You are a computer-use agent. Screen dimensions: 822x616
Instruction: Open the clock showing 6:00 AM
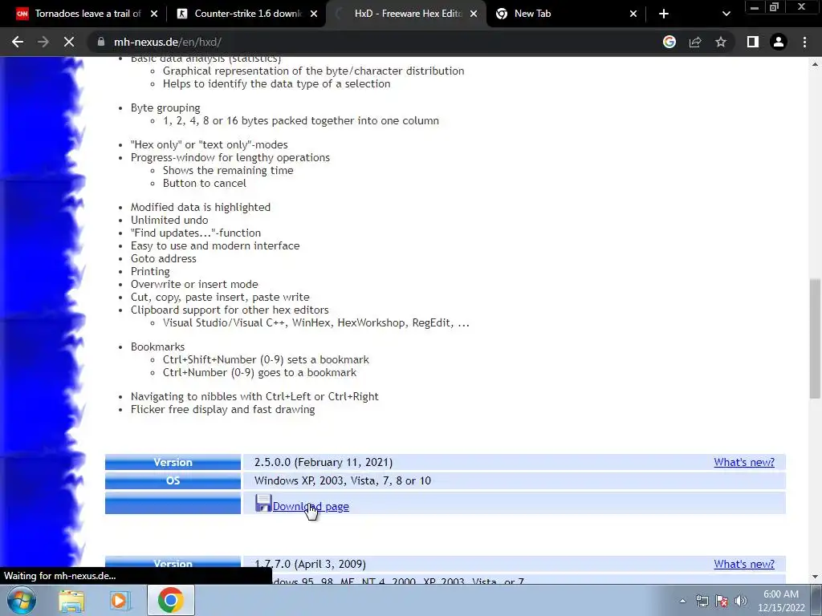point(781,601)
